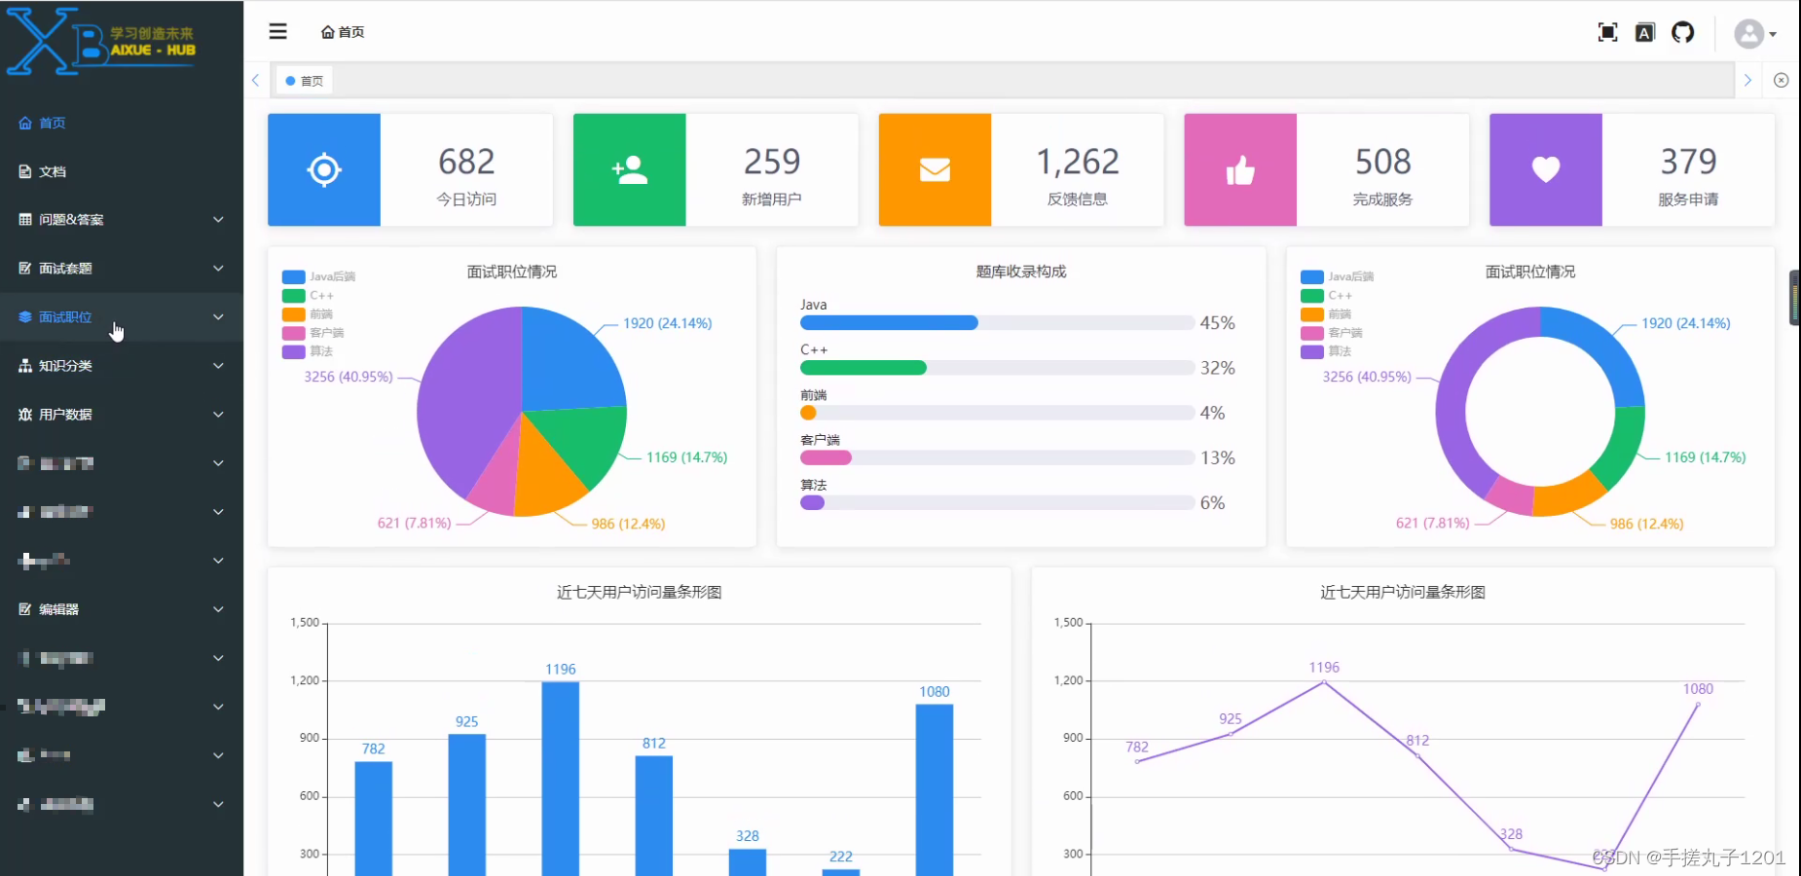Viewport: 1801px width, 876px height.
Task: Open the font size 'A' icon
Action: coord(1645,33)
